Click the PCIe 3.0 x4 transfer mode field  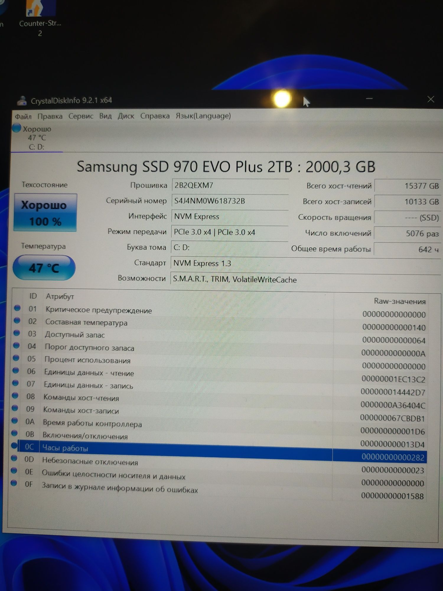pos(230,232)
